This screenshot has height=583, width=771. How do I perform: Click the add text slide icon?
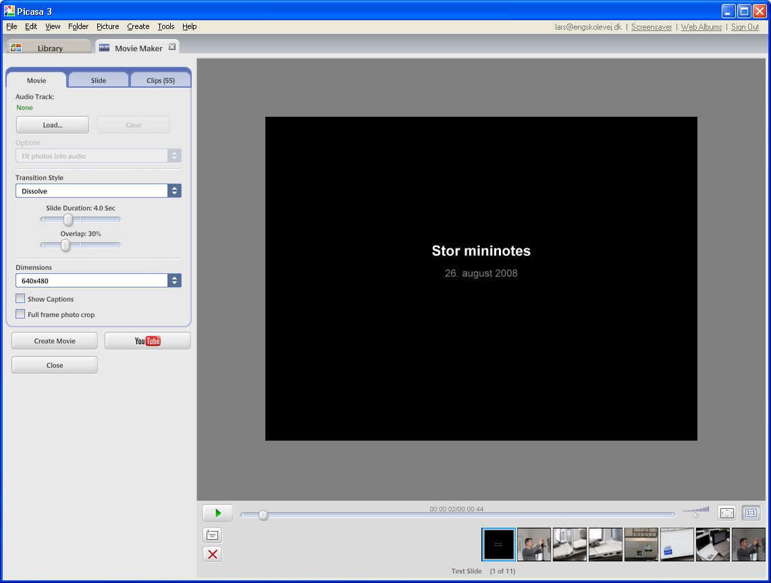(x=212, y=535)
